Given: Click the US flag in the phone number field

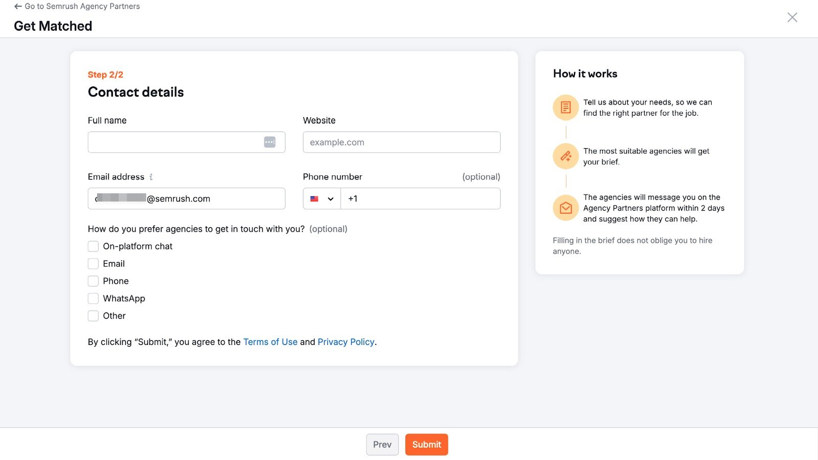Looking at the screenshot, I should point(314,198).
